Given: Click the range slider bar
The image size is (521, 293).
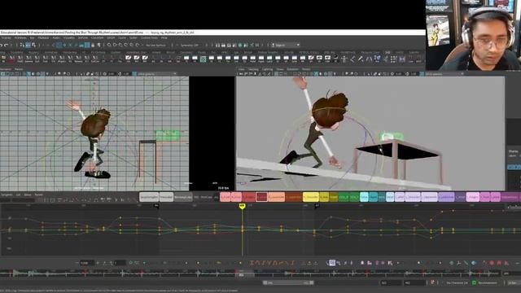Looking at the screenshot, I should 288,282.
